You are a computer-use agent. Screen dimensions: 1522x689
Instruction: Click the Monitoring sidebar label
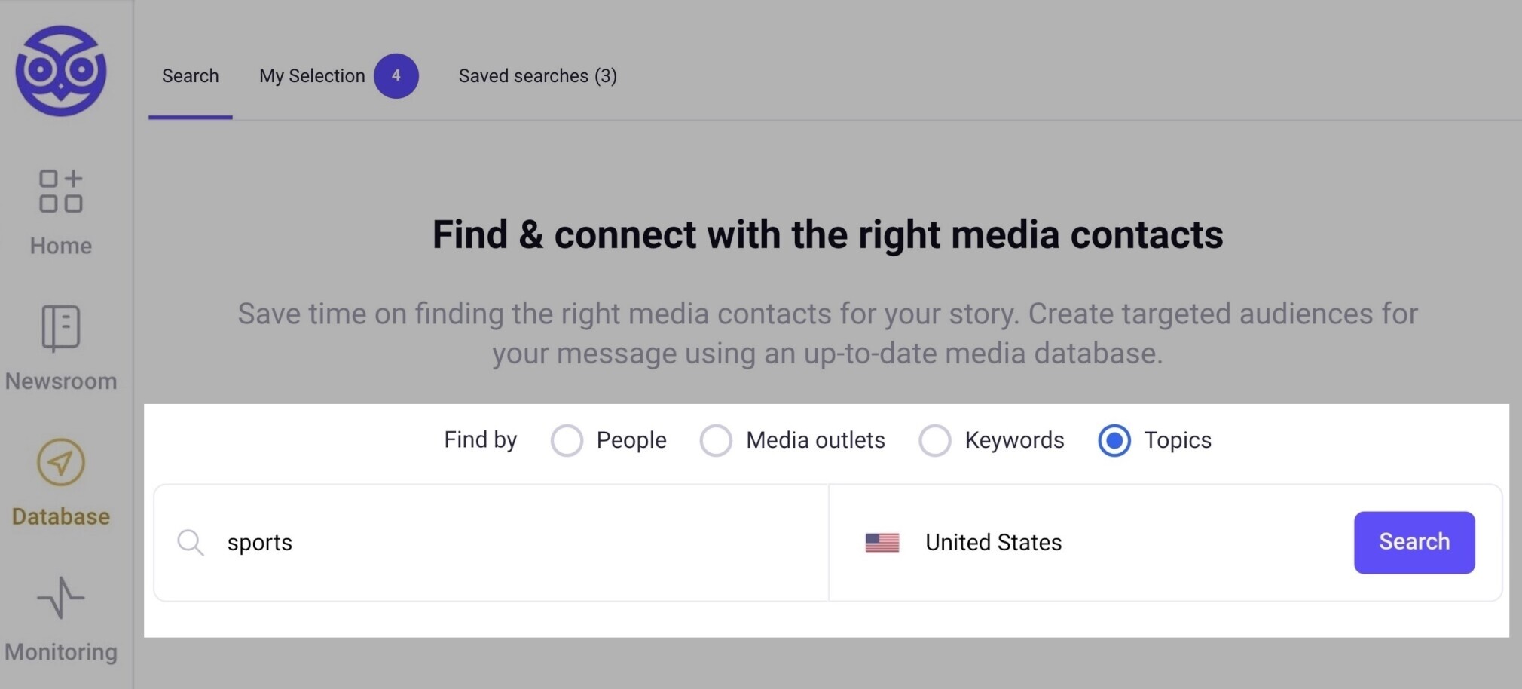point(61,652)
